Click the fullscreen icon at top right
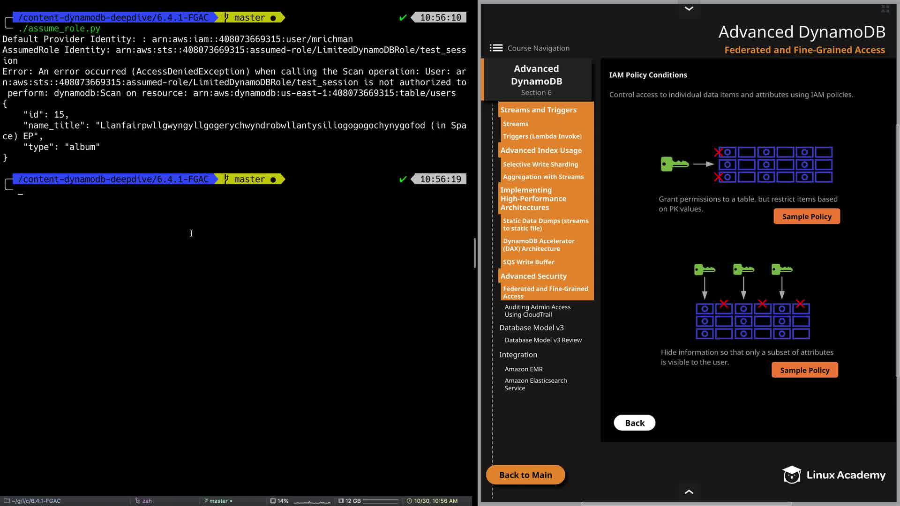Image resolution: width=900 pixels, height=506 pixels. tap(885, 8)
